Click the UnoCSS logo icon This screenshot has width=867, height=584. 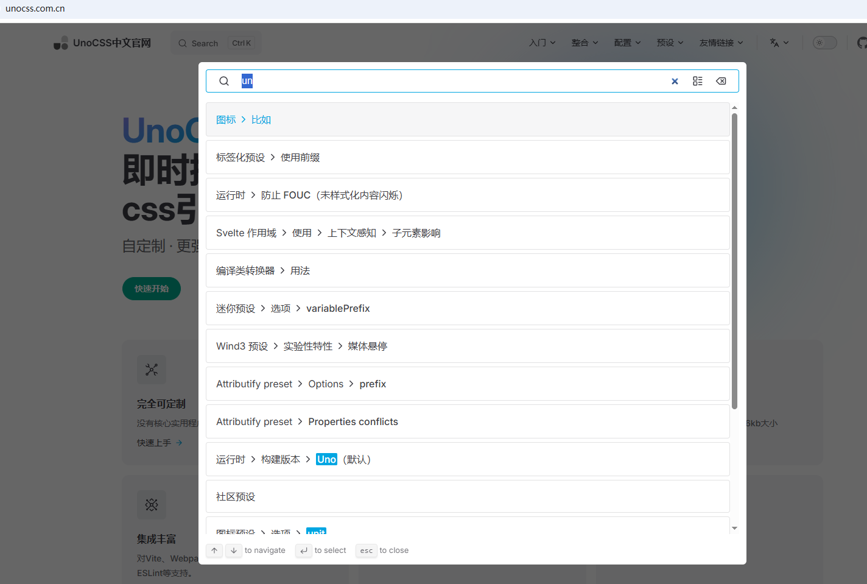[61, 43]
